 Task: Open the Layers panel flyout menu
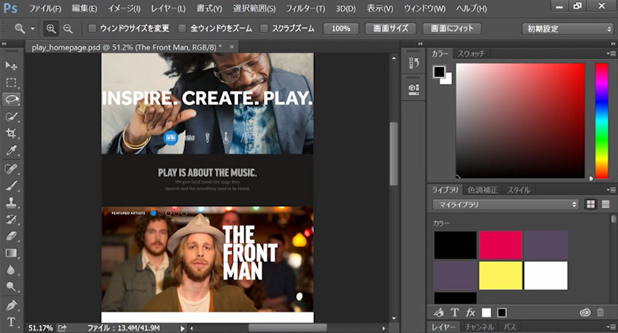[x=611, y=327]
